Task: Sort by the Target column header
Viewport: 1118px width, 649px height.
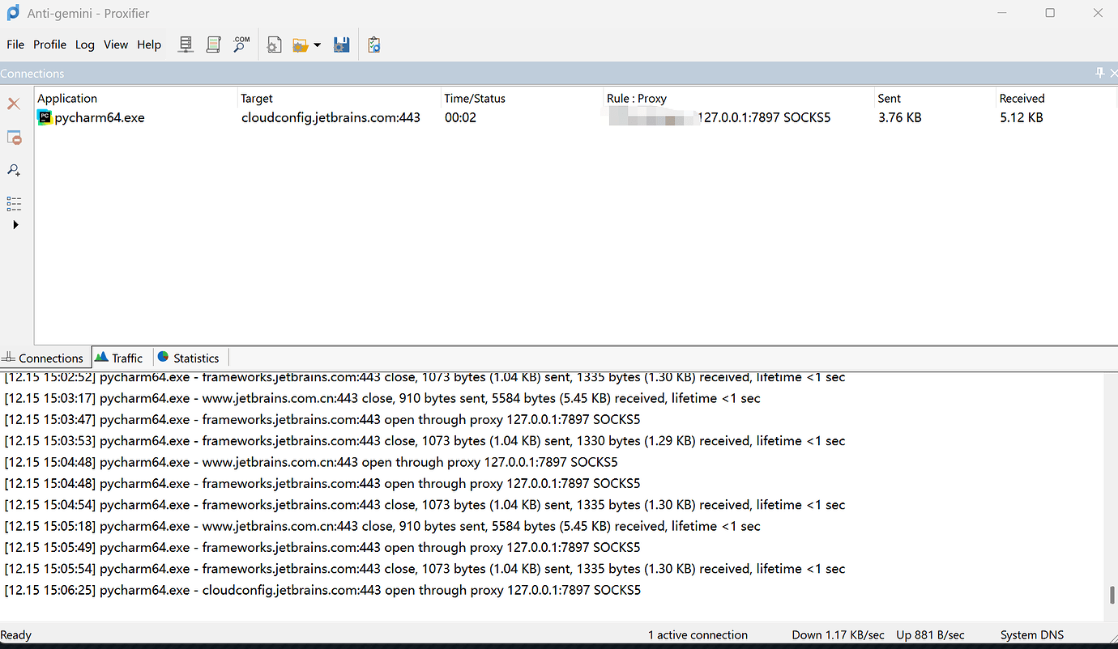Action: [x=339, y=99]
